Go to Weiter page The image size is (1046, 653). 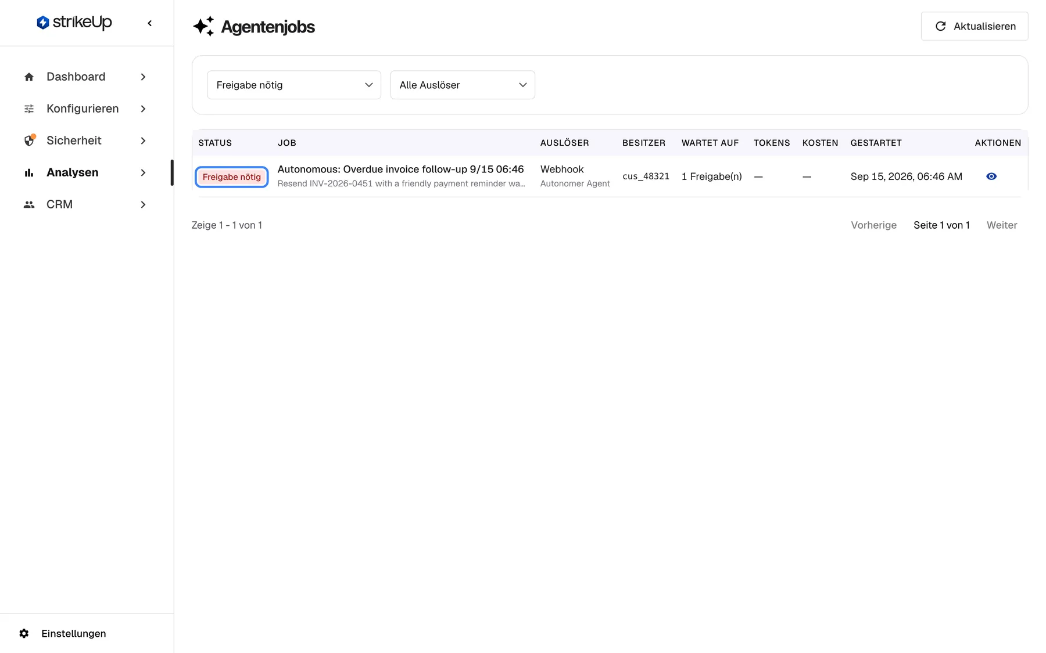[x=1002, y=225]
